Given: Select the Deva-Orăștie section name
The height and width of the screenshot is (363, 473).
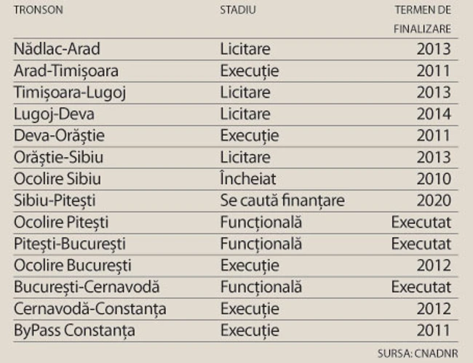Looking at the screenshot, I should [x=59, y=136].
